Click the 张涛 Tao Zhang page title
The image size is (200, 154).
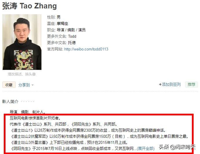point(30,6)
